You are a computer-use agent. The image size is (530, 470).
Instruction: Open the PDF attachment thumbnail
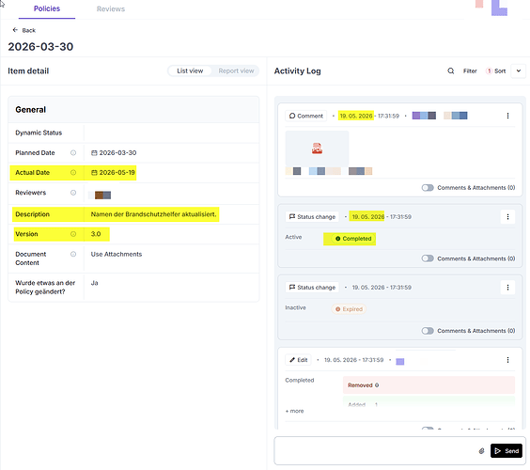point(317,149)
